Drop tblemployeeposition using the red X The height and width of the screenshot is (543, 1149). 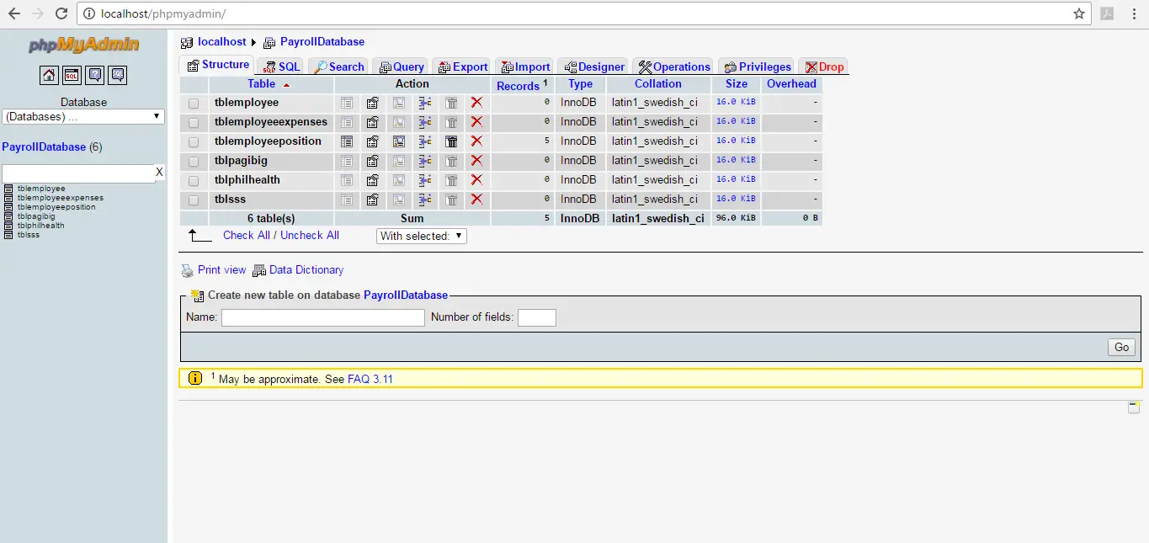coord(476,141)
